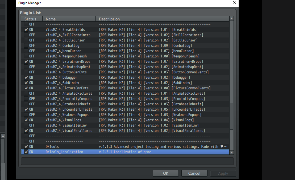Select the VisuMZ_4_AnimatedPictures plugin name
Viewport: 295px width, 180px height.
[69, 93]
